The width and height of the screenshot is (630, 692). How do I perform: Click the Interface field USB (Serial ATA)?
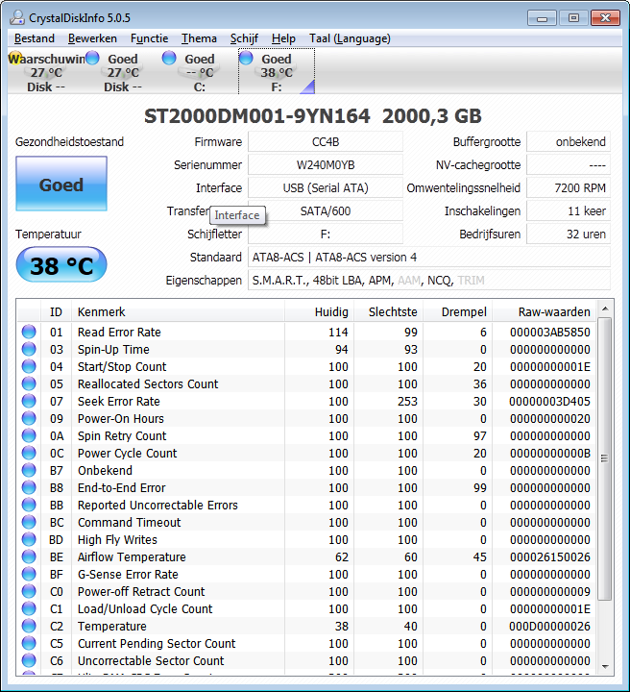[326, 188]
